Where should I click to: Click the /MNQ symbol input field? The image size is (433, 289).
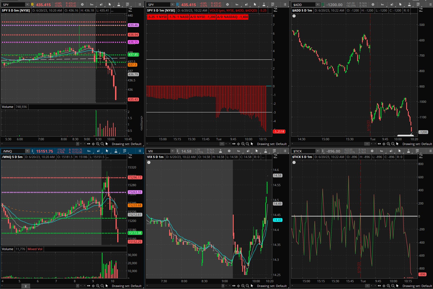13,151
